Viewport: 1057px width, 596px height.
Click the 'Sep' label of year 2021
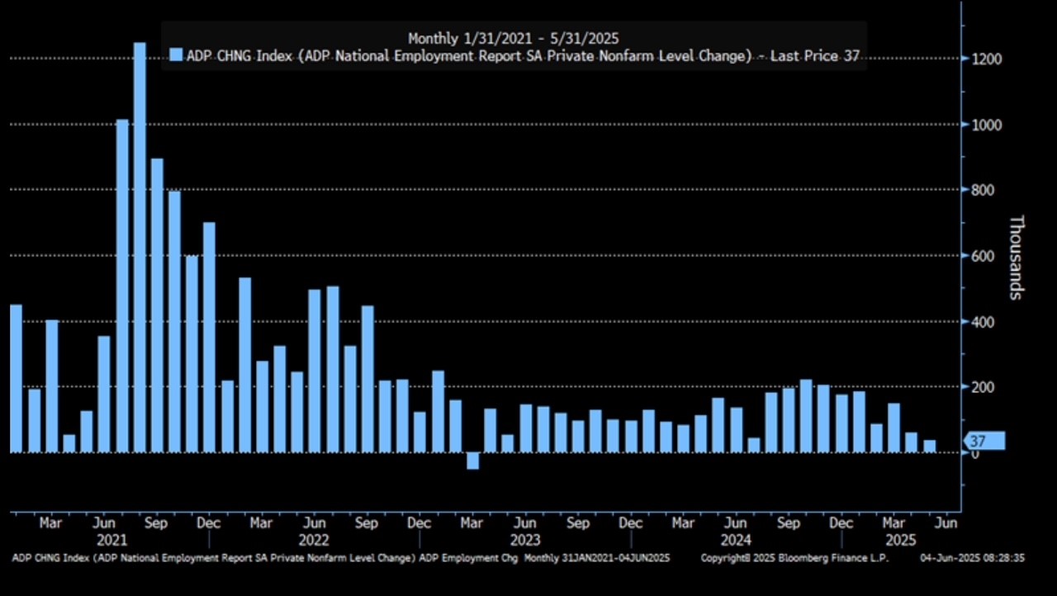[x=156, y=523]
